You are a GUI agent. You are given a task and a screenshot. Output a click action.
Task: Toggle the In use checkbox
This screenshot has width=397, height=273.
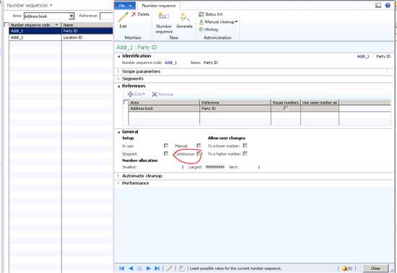coord(166,146)
